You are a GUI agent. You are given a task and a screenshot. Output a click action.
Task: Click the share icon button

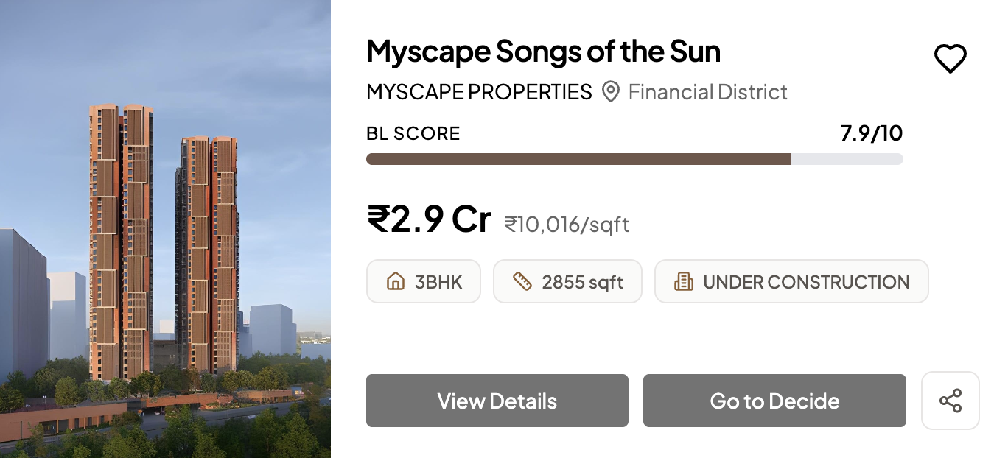coord(950,401)
